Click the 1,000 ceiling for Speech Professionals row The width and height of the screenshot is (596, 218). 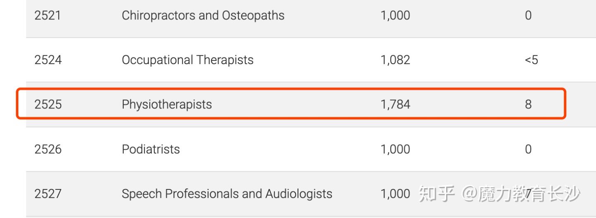point(395,194)
